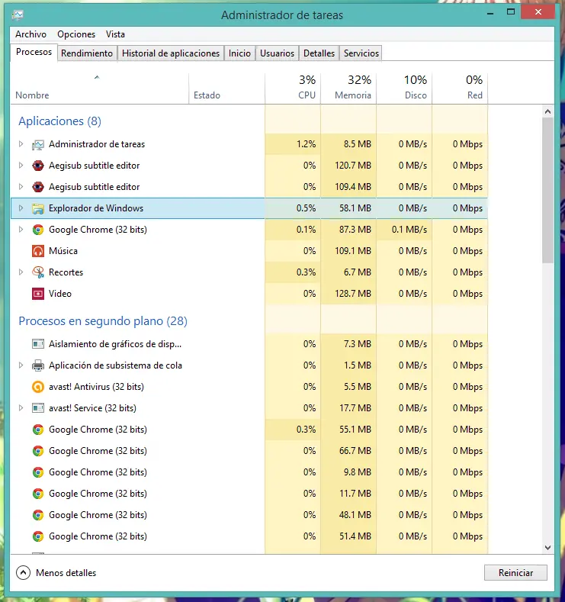Switch to the Rendimiento tab
Viewport: 565px width, 602px height.
87,53
